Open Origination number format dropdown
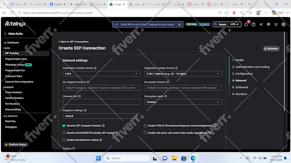 tap(183, 74)
